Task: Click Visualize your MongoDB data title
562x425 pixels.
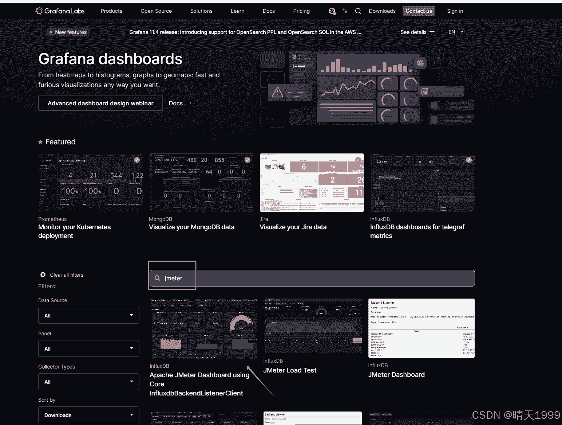Action: 191,227
